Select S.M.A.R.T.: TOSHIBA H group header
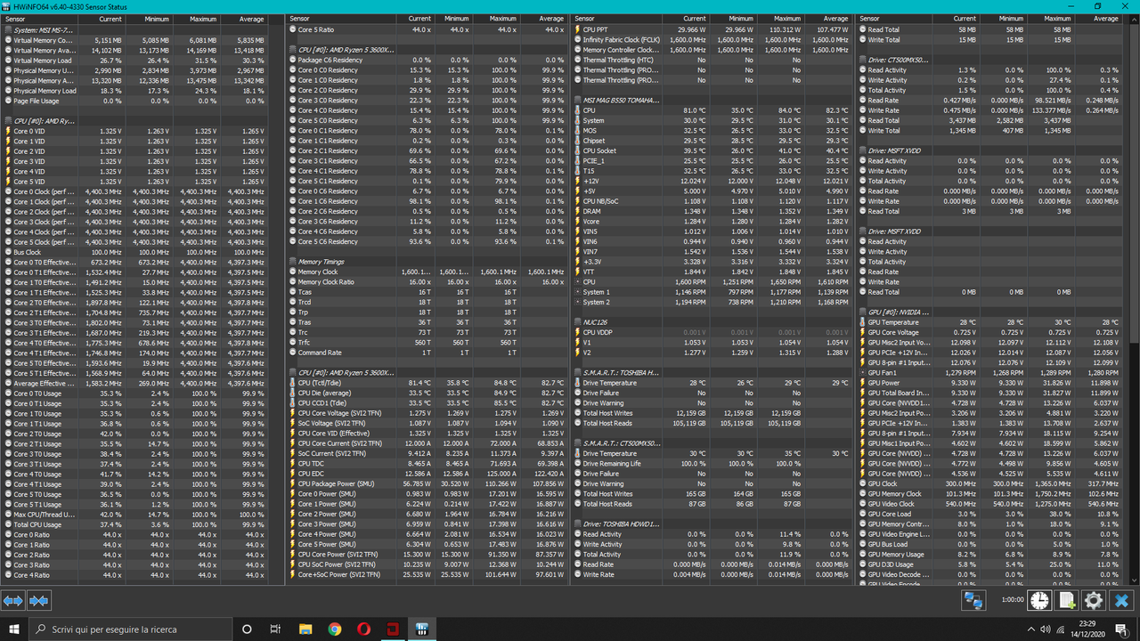The image size is (1140, 641). click(x=712, y=373)
